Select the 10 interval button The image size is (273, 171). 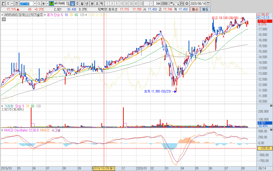[x=122, y=4]
